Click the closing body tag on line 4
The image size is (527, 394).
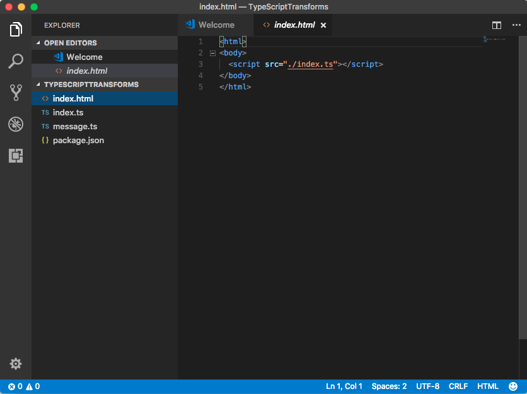point(235,76)
